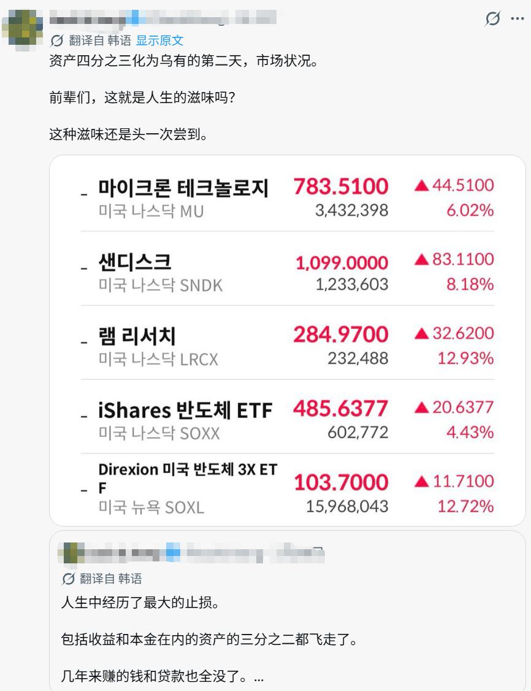Click the red up-triangle next to 83.1100
The image size is (531, 691).
[421, 260]
